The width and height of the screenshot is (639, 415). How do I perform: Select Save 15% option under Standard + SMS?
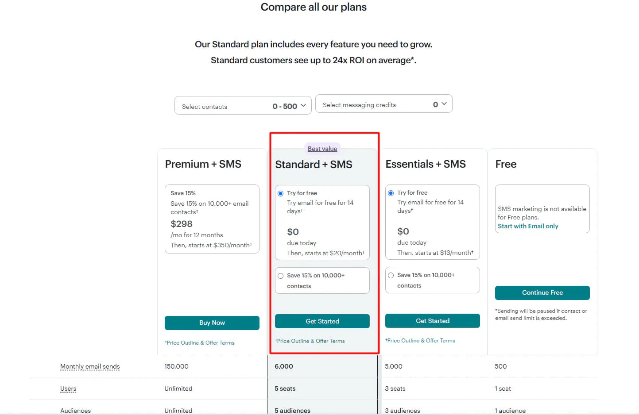(x=281, y=276)
